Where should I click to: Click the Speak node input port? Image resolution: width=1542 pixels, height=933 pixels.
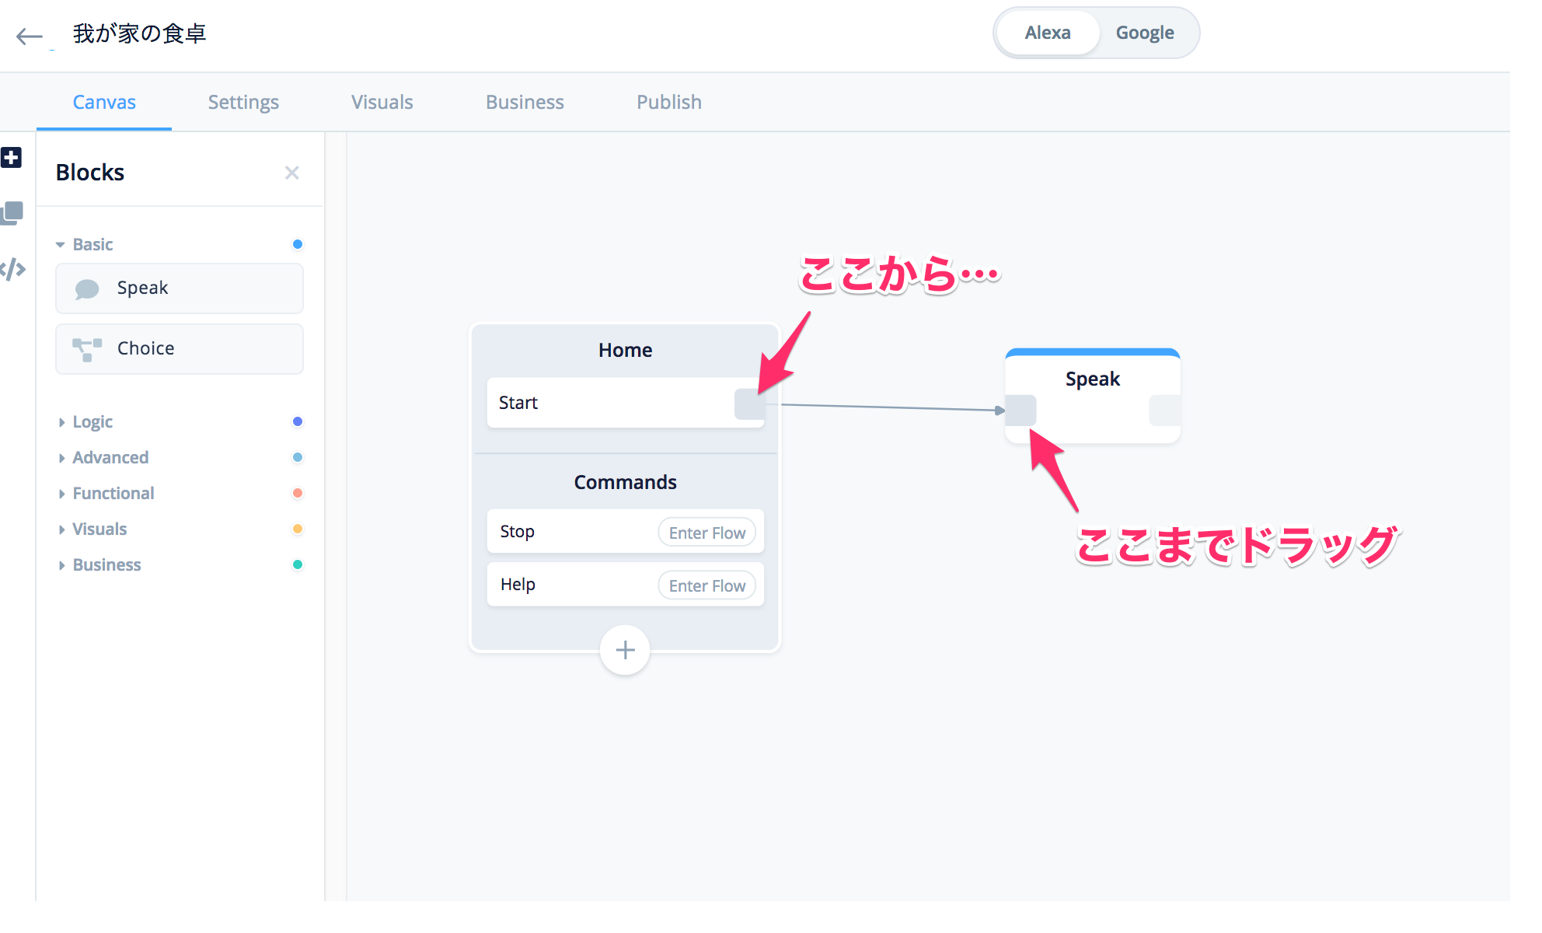point(1020,411)
